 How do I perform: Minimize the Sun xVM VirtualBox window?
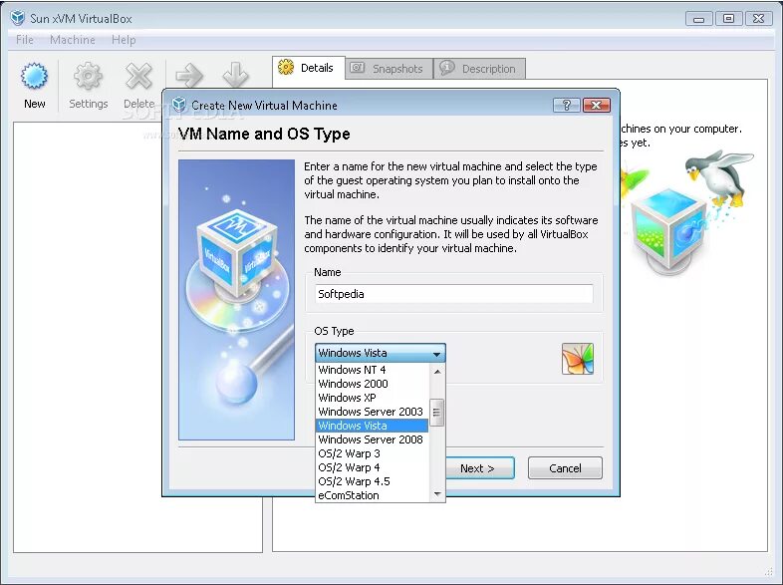(x=698, y=19)
